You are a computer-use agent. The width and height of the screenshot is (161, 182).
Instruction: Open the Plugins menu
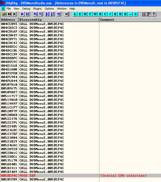click(x=37, y=9)
